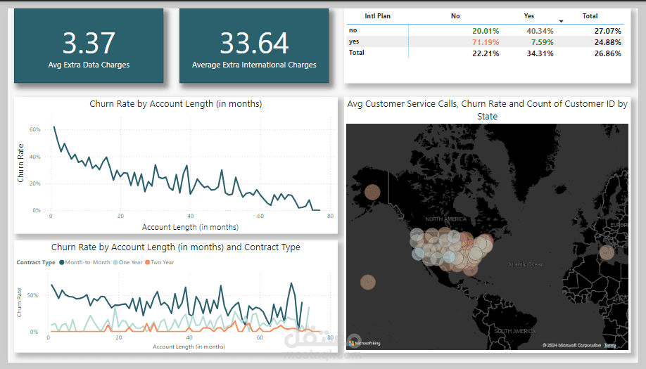Click the map visual title about State
The height and width of the screenshot is (369, 646).
point(487,110)
